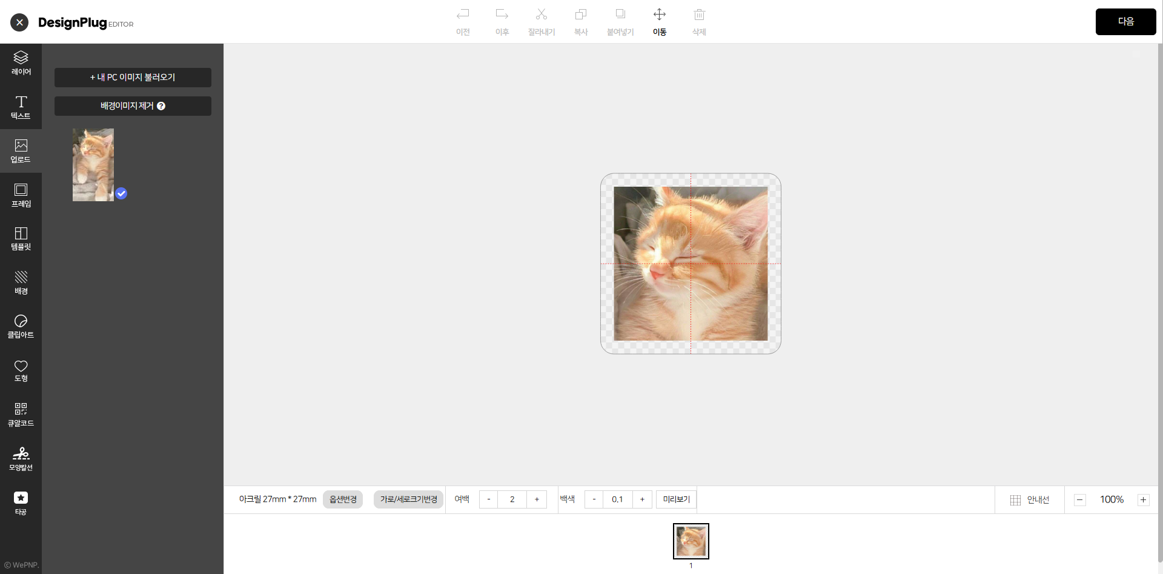Switch to the 도형 (Shape) tab
Screen dimensions: 1163x574
point(21,370)
